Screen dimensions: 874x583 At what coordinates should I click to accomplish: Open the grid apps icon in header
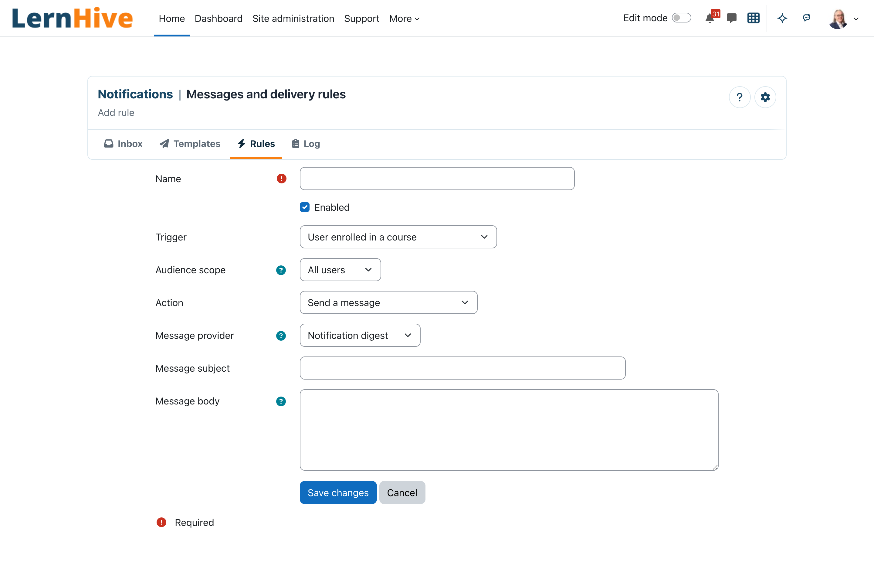[x=753, y=18]
